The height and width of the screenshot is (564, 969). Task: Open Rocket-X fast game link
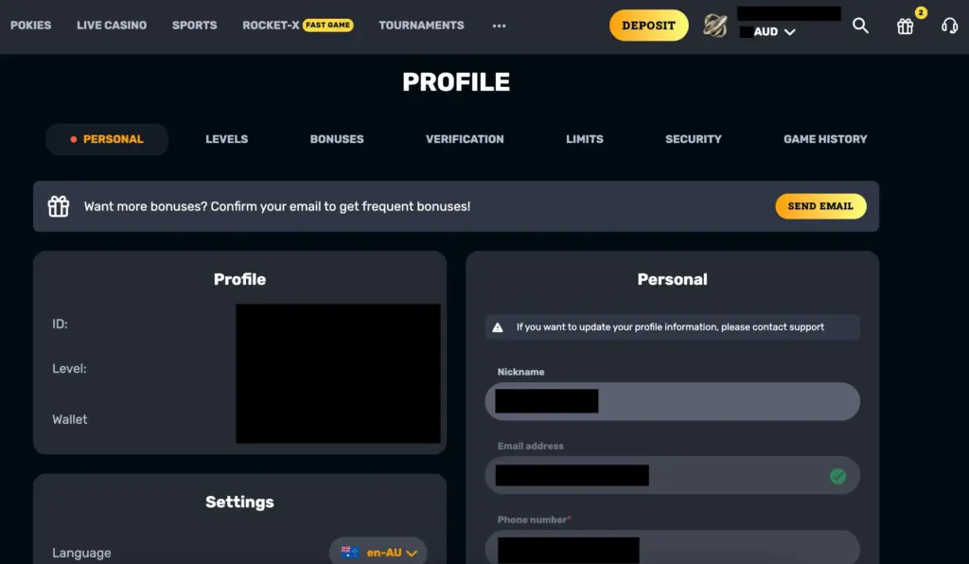pyautogui.click(x=298, y=26)
